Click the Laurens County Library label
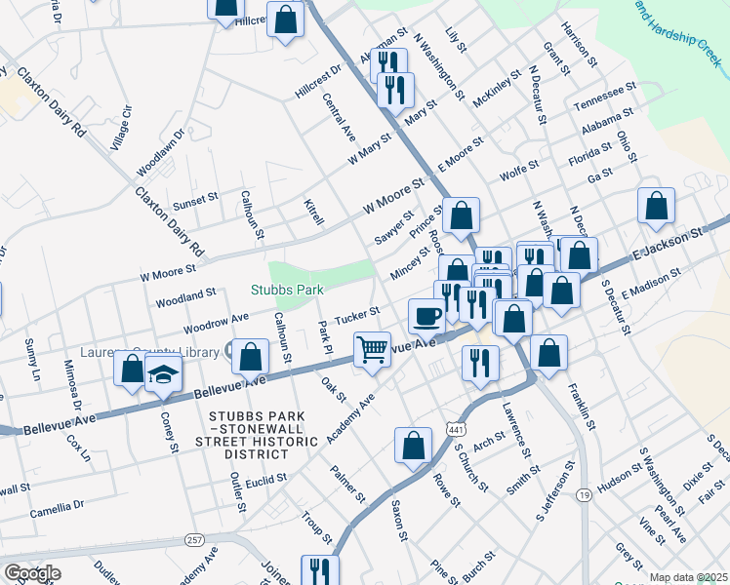The width and height of the screenshot is (730, 585). (x=149, y=352)
